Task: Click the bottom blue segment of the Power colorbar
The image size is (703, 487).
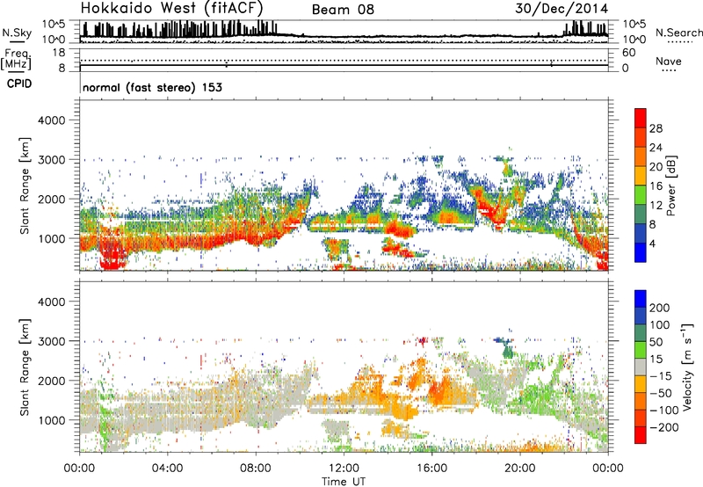Action: tap(641, 252)
